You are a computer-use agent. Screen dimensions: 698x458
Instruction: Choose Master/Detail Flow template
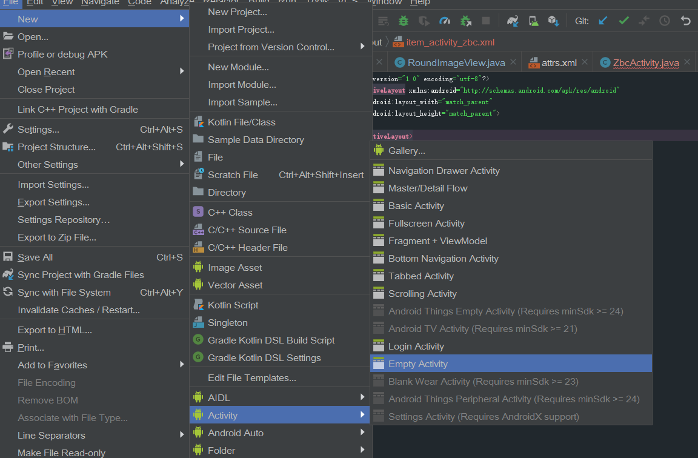(511, 188)
